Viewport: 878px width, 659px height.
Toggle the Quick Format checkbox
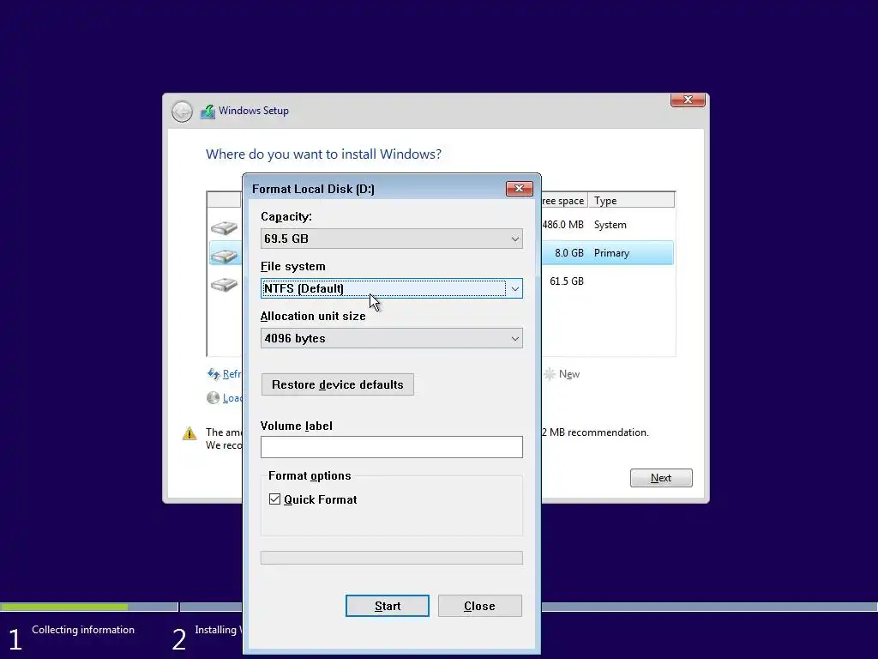click(x=274, y=499)
